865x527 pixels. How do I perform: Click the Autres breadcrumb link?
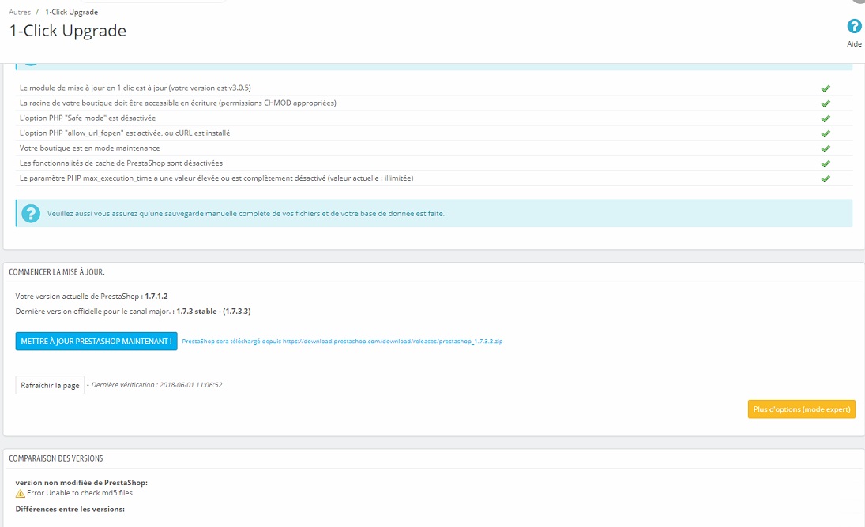point(20,12)
